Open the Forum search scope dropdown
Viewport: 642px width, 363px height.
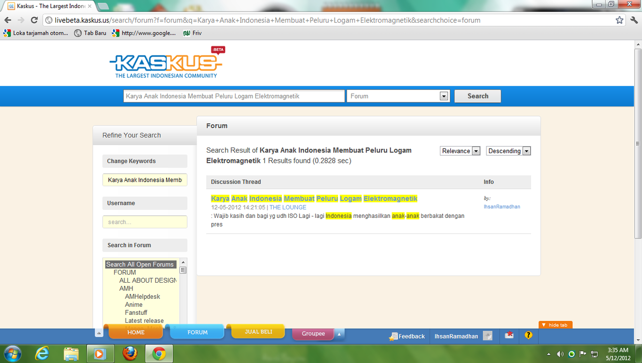398,96
